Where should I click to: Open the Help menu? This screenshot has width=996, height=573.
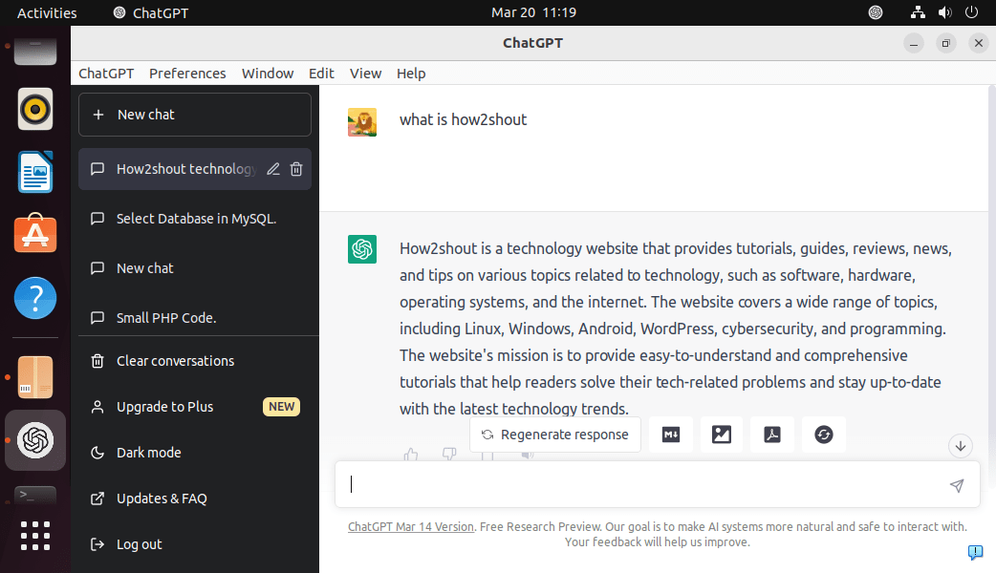(411, 73)
